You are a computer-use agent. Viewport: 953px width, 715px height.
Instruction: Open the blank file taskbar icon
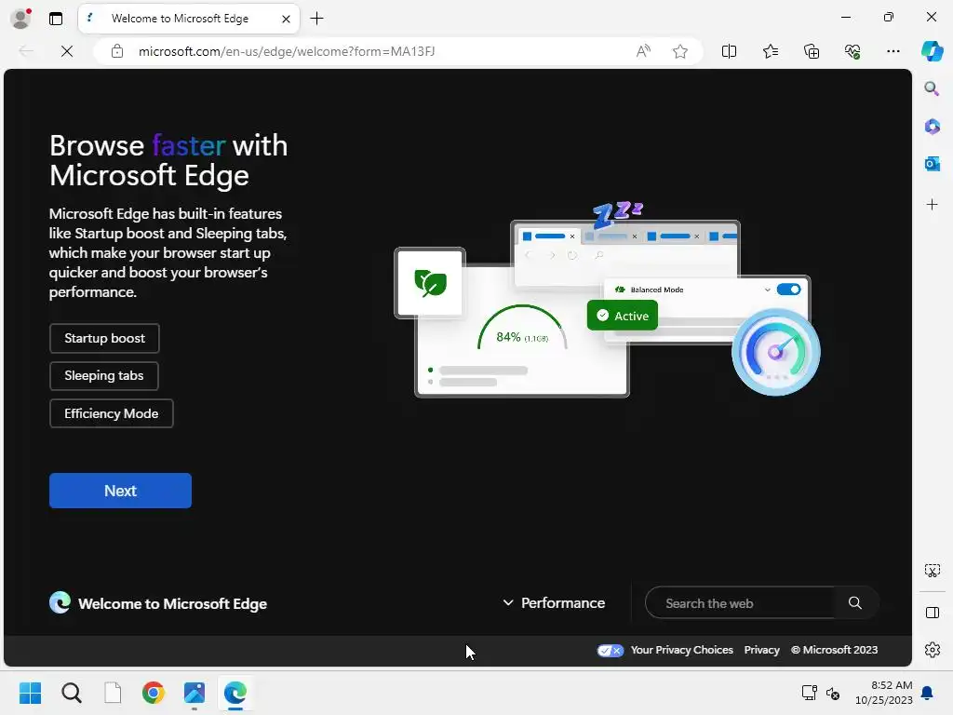tap(113, 693)
